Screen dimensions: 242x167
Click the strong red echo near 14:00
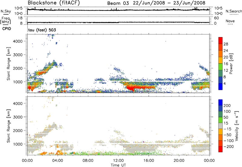(x=132, y=88)
